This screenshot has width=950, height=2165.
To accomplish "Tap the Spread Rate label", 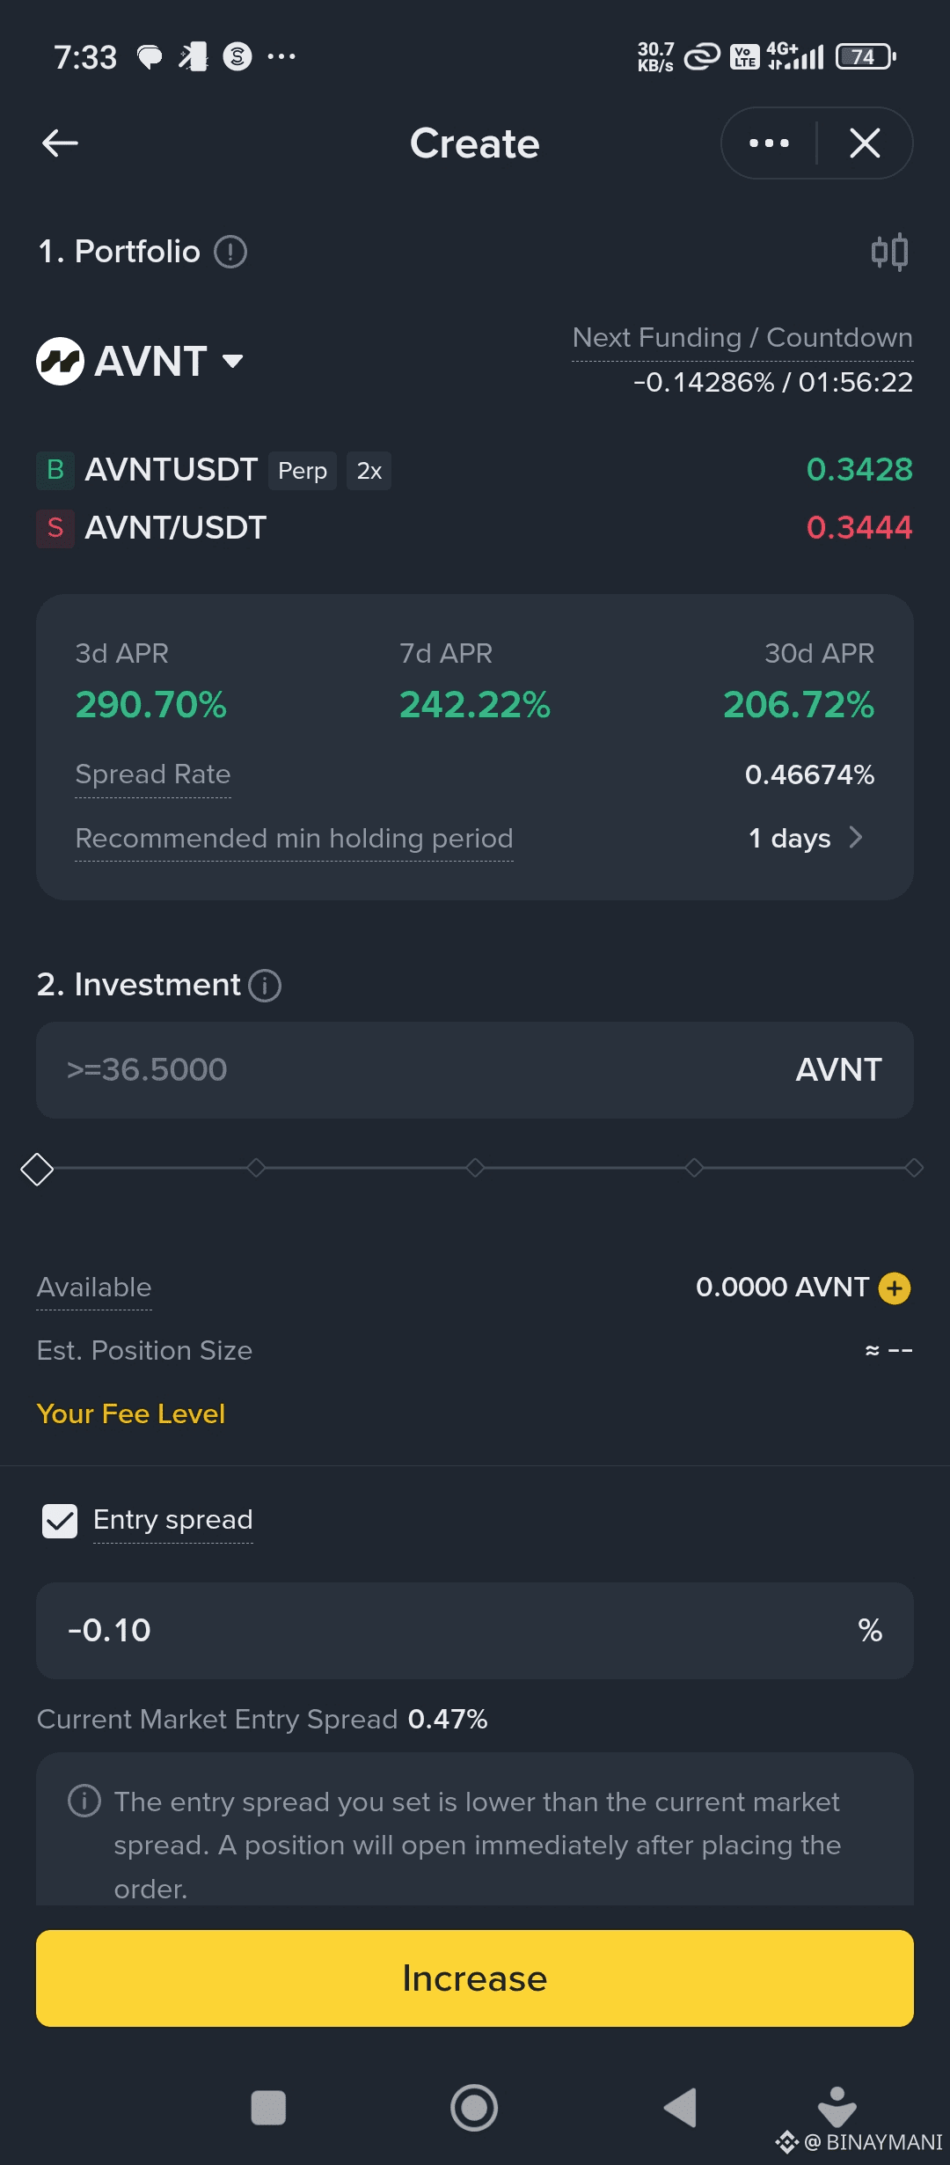I will [x=153, y=774].
